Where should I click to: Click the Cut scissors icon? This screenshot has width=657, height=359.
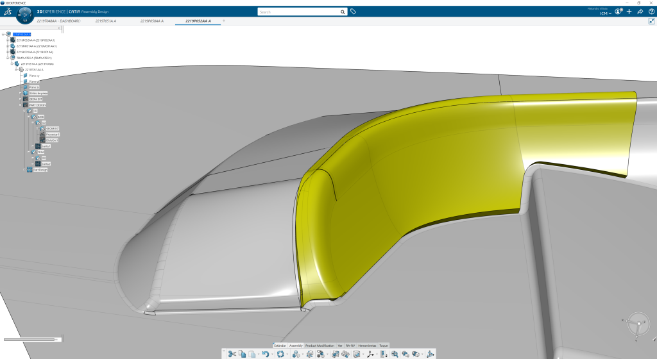(x=232, y=354)
